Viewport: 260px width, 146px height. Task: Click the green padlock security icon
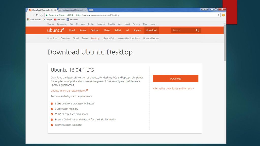click(x=47, y=15)
